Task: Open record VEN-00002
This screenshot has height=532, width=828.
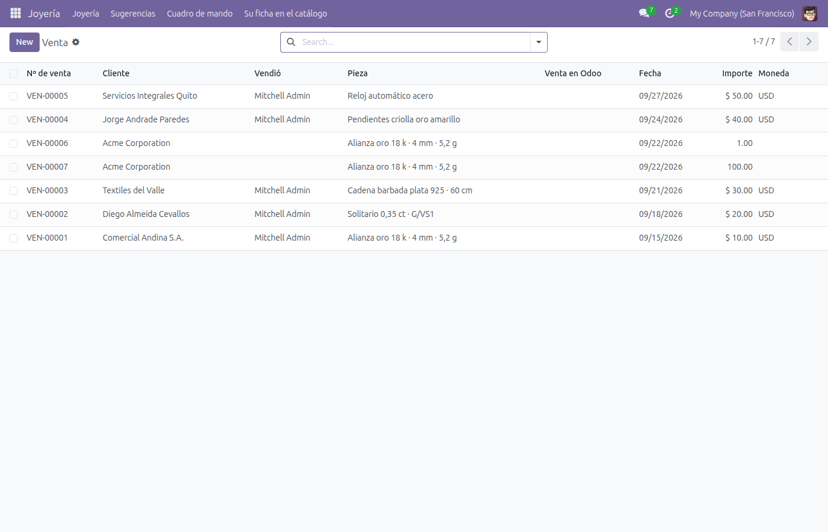Action: click(x=47, y=214)
